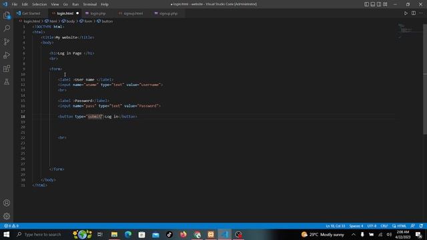Open Task View on the taskbar

(100, 234)
